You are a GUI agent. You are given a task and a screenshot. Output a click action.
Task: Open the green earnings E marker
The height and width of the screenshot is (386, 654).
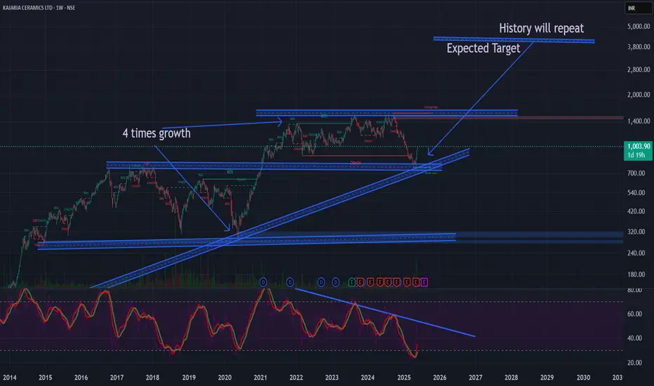pyautogui.click(x=352, y=282)
